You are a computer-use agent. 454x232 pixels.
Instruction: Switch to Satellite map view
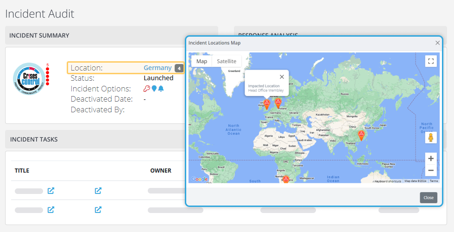(x=227, y=61)
